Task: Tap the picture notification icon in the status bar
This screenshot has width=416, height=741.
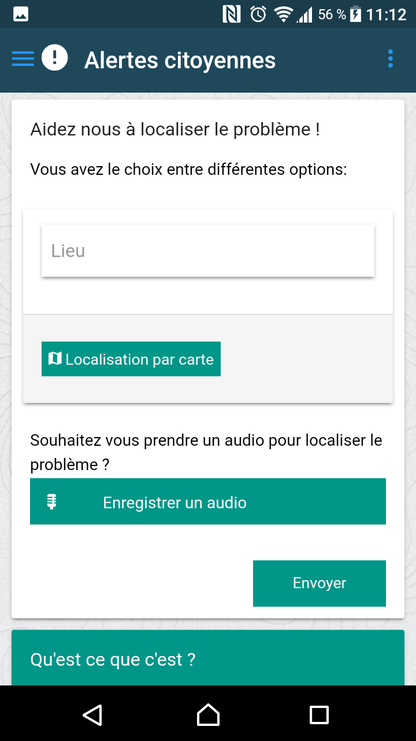Action: tap(21, 14)
